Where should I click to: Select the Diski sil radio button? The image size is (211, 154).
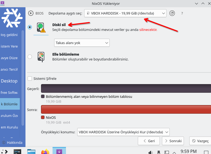[30, 27]
